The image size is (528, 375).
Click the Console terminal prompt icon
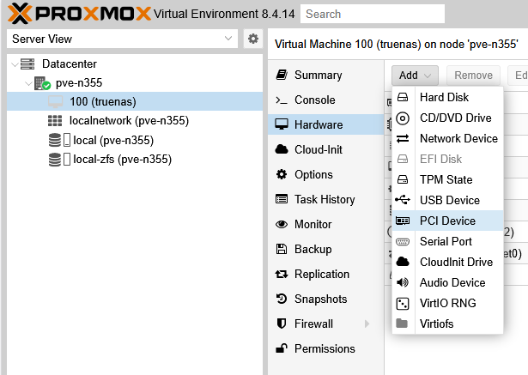pyautogui.click(x=282, y=100)
